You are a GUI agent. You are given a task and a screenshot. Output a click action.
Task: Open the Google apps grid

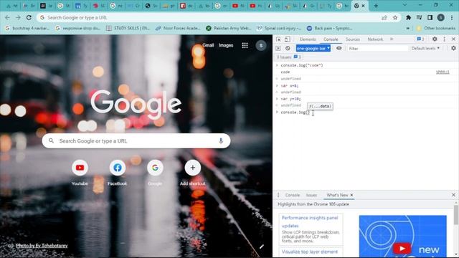click(245, 45)
